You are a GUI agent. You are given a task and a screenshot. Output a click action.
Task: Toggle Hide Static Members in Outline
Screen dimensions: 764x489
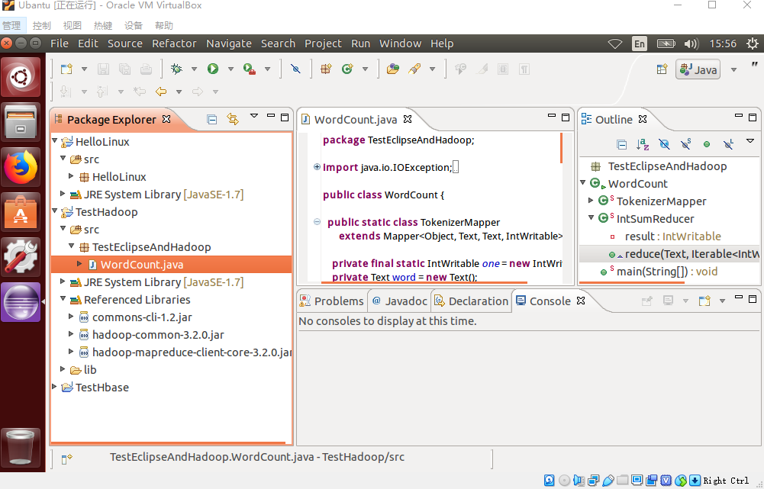[685, 144]
